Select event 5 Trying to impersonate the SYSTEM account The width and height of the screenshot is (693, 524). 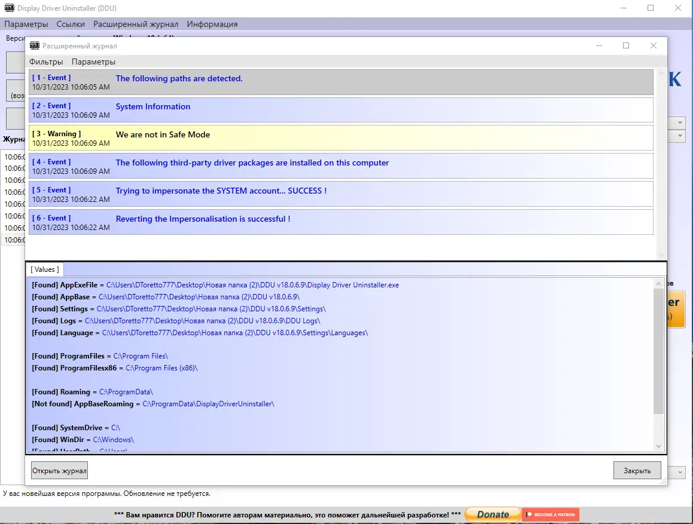coord(341,194)
